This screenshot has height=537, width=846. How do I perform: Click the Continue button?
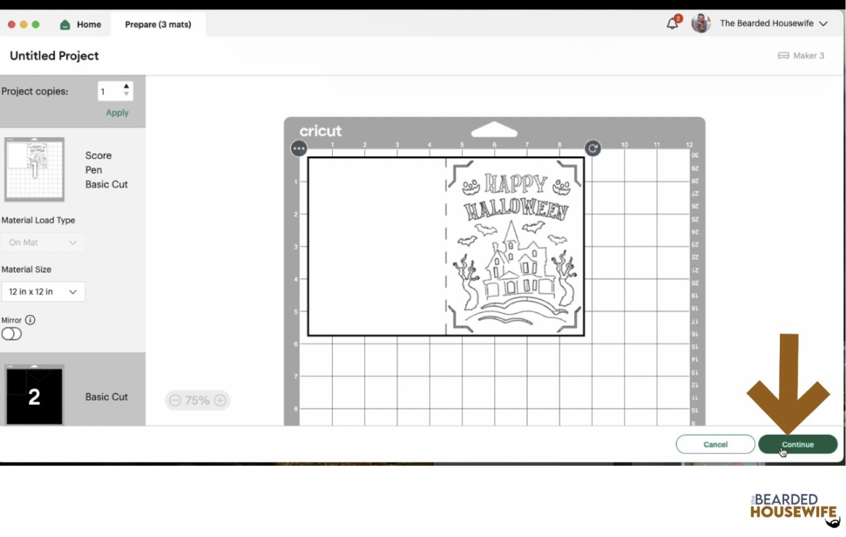tap(798, 444)
